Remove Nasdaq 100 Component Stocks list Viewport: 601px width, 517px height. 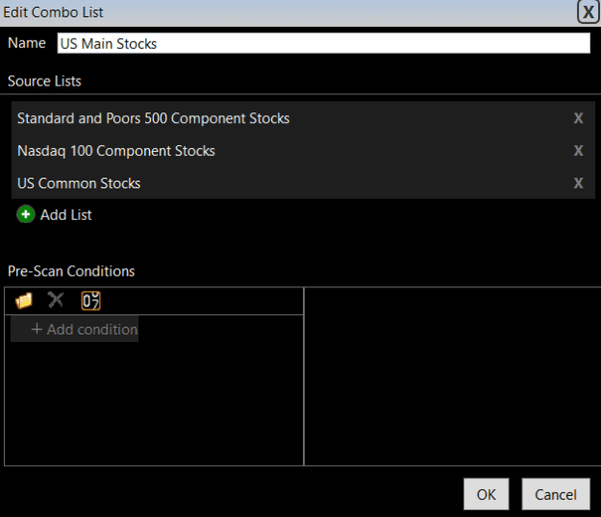578,151
